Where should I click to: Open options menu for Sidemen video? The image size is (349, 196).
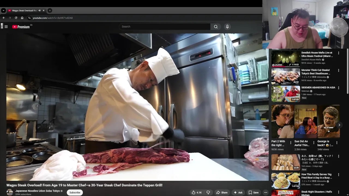point(339,88)
